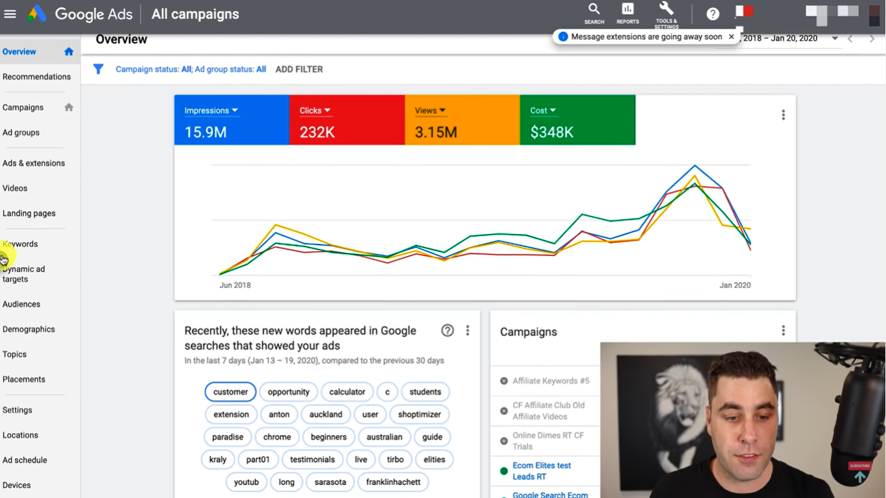Select Ad groups in the sidebar

pos(21,132)
